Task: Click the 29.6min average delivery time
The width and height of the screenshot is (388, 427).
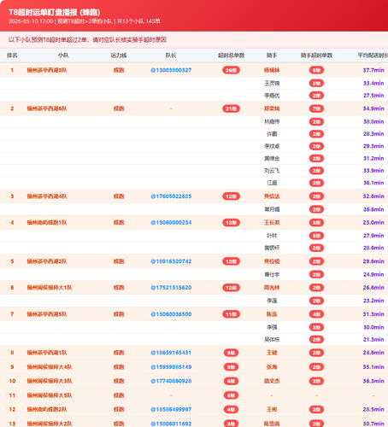Action: pos(373,261)
